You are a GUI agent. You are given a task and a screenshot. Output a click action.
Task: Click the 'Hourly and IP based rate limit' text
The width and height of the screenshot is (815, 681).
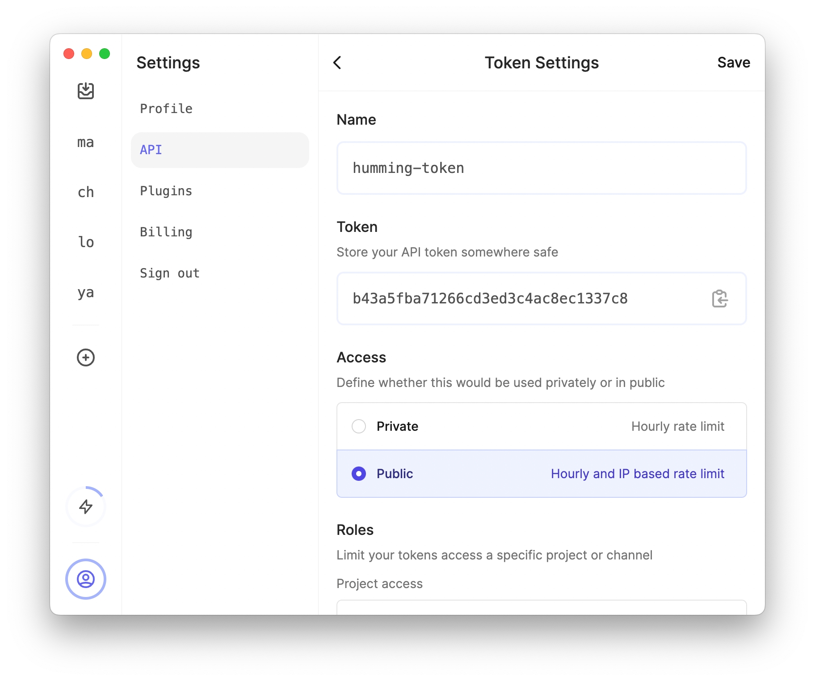point(638,474)
